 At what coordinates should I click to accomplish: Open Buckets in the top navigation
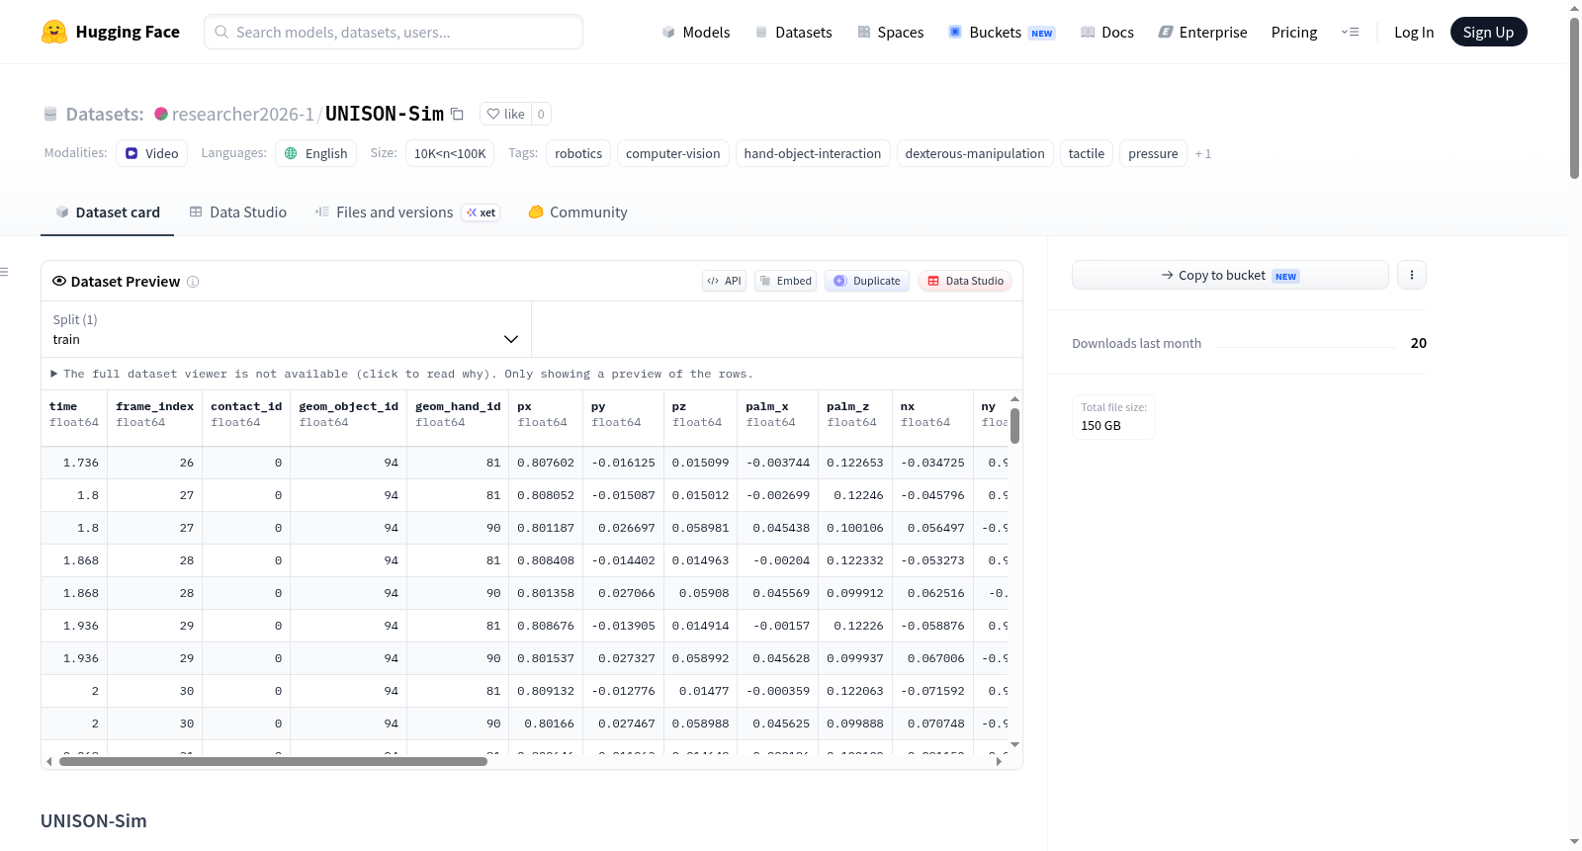[1002, 32]
